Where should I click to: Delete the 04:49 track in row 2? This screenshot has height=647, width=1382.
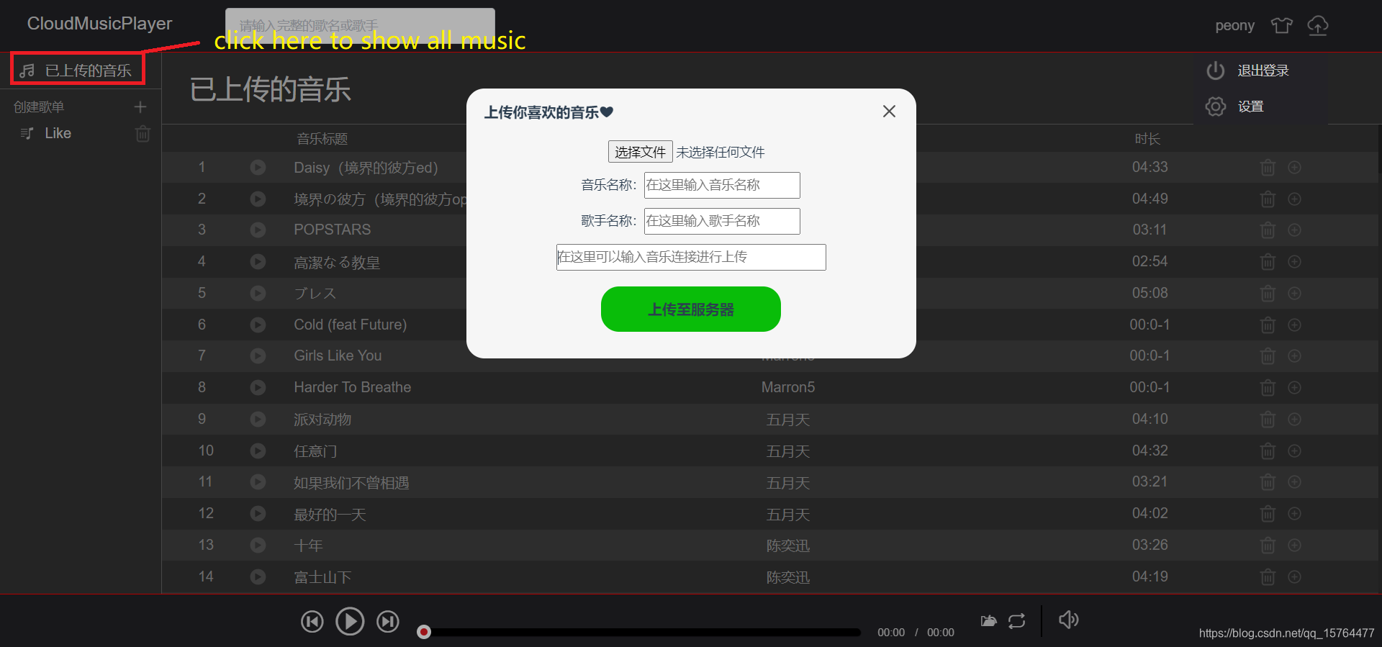click(x=1268, y=199)
